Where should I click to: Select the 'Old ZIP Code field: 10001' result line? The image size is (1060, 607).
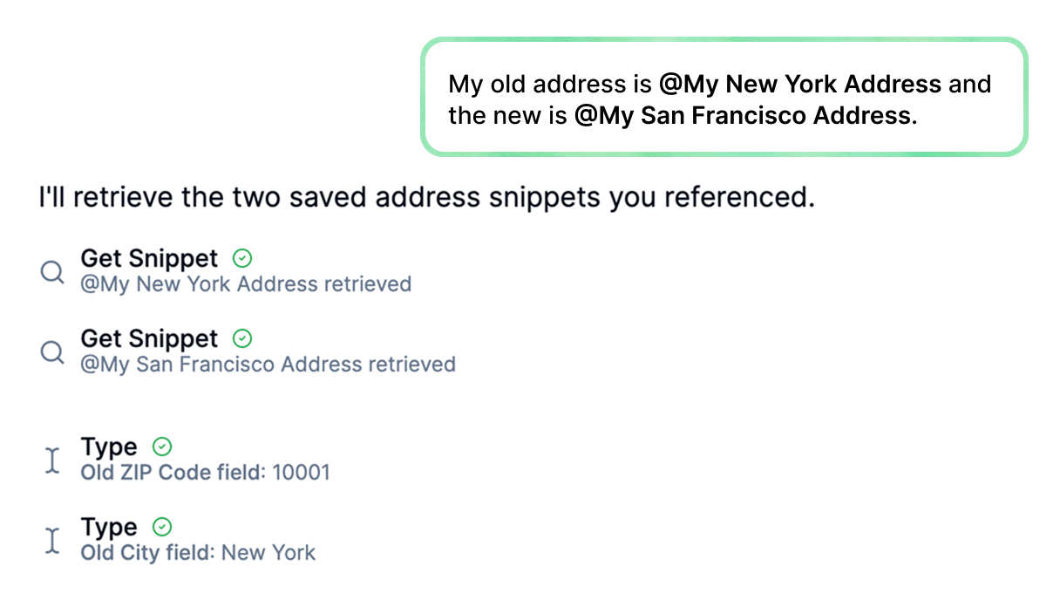tap(206, 472)
